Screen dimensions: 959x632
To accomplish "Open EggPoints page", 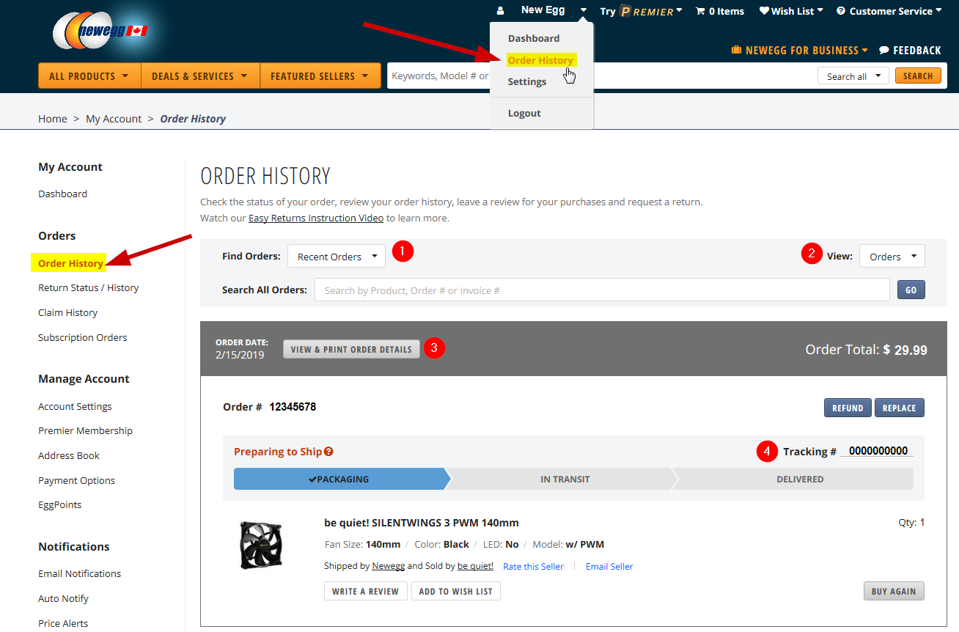I will [60, 504].
